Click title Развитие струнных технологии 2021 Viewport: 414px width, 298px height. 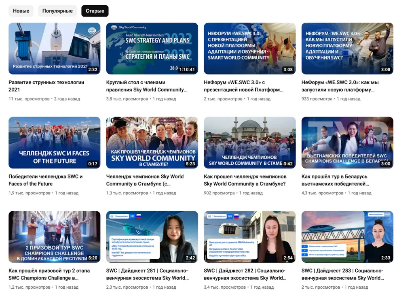(x=46, y=86)
